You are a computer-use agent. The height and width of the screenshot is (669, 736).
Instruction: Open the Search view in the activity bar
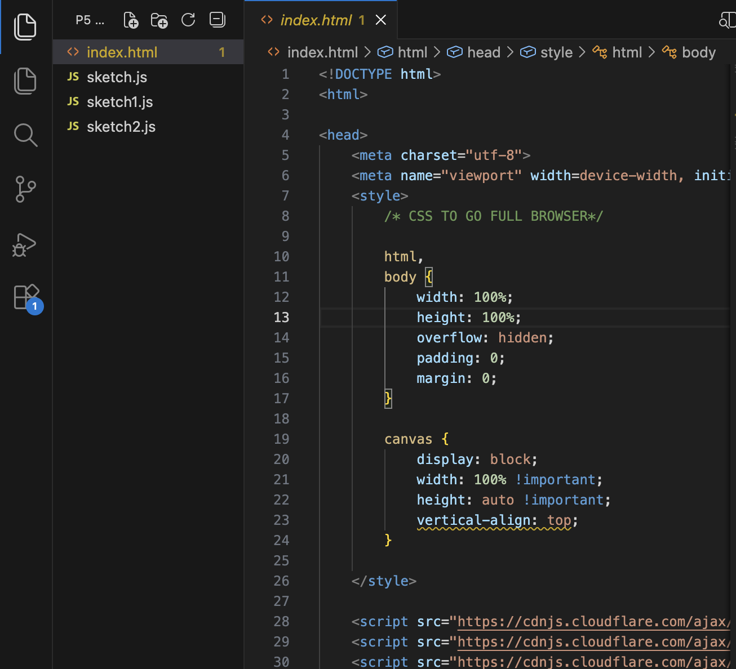click(x=25, y=135)
